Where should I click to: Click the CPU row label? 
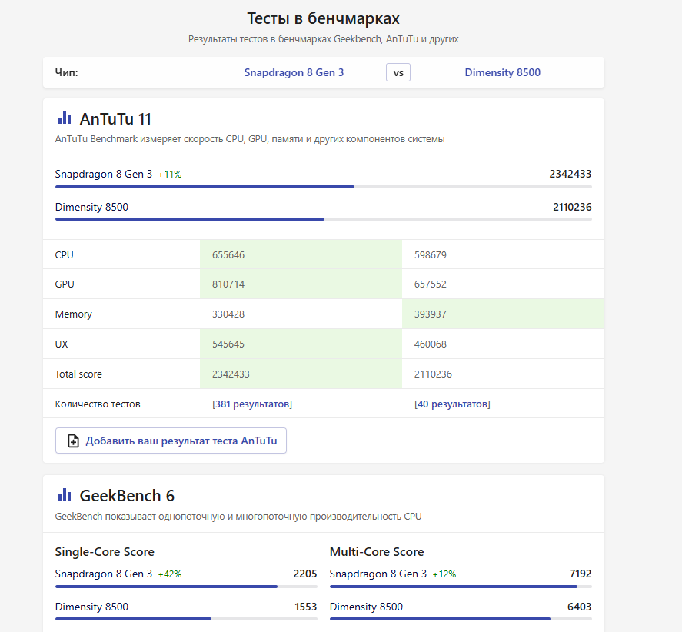64,255
